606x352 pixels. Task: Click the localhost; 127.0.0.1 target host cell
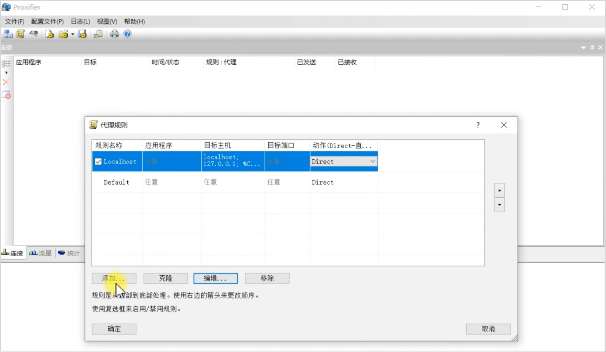[233, 161]
